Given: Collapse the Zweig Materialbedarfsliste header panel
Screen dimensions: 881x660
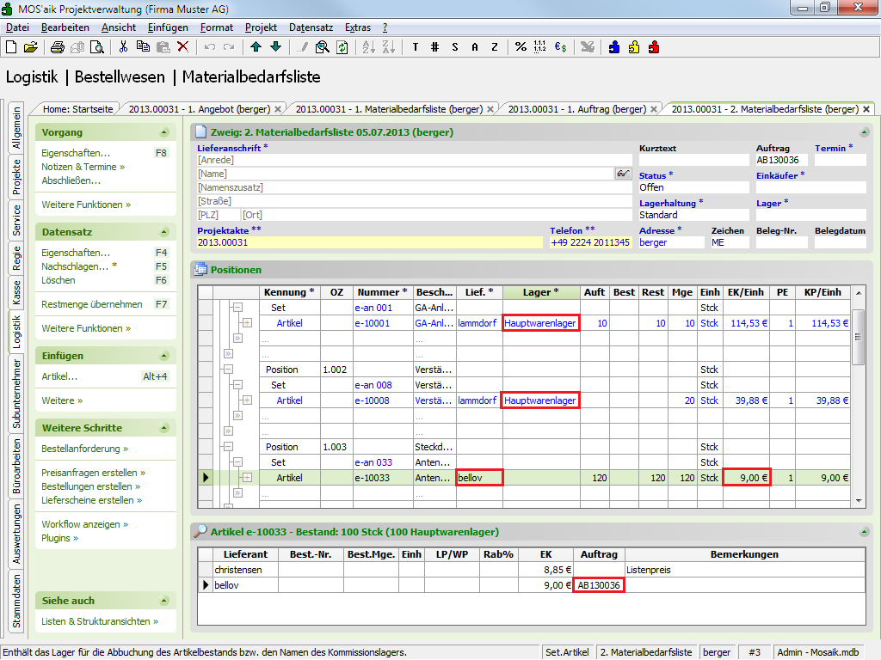Looking at the screenshot, I should 864,132.
